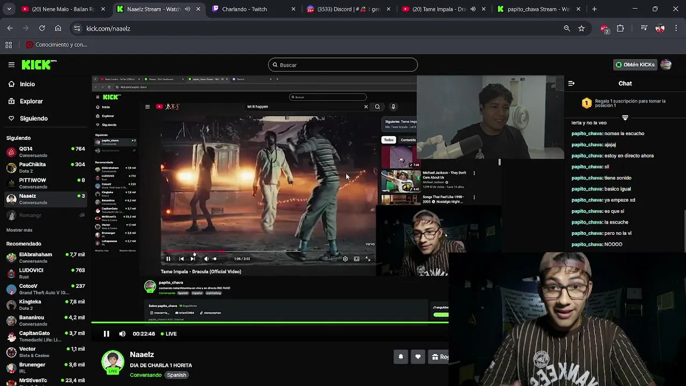Open recommended channel LUDOVICI
This screenshot has height=386, width=686.
coord(46,273)
